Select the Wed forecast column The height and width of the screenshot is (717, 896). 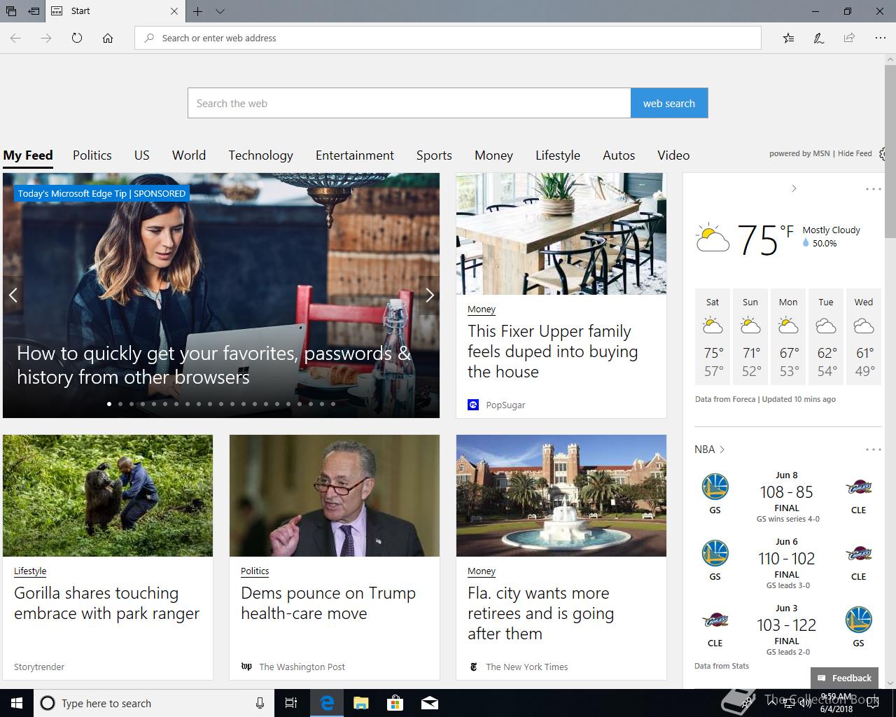click(864, 337)
